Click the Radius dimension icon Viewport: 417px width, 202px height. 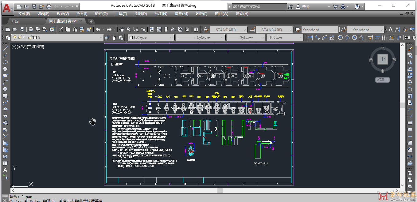(x=340, y=38)
